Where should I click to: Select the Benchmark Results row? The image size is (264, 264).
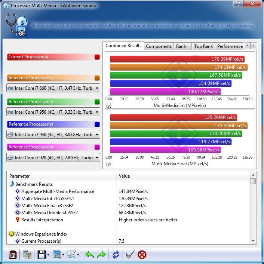129,184
